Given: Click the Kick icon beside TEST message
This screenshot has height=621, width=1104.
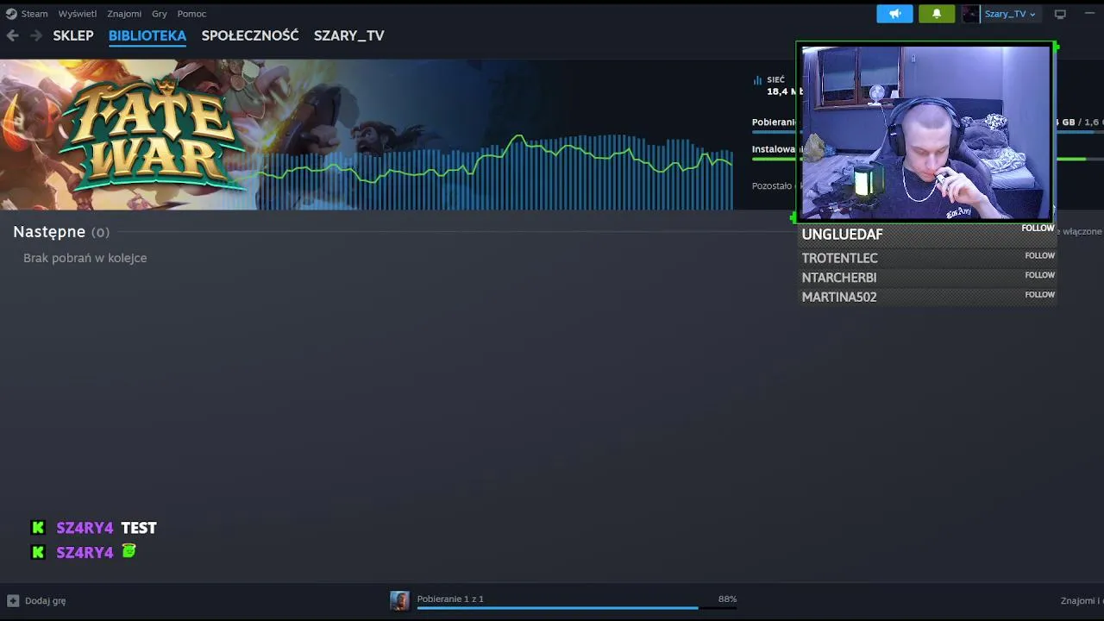Looking at the screenshot, I should (x=38, y=528).
